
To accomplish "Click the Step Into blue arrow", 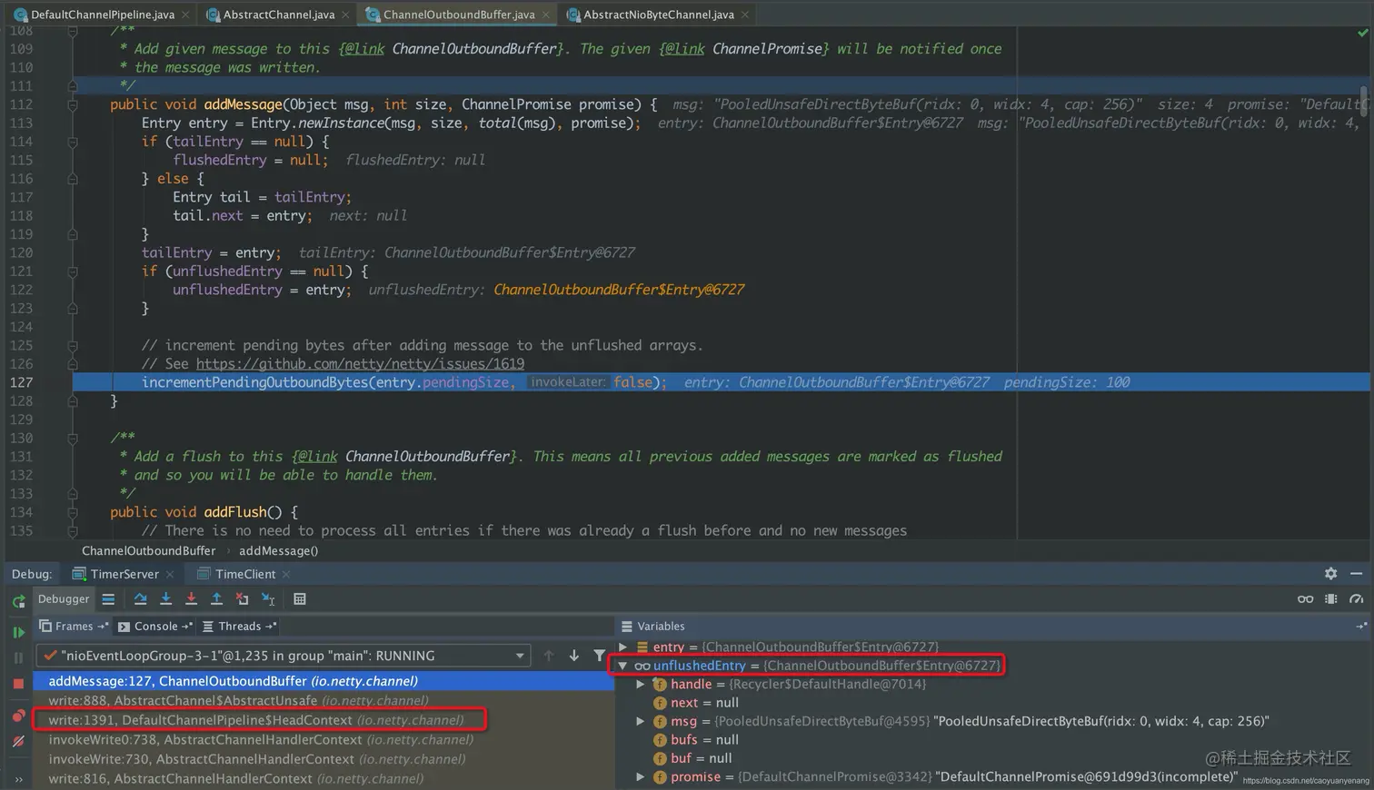I will coord(165,599).
